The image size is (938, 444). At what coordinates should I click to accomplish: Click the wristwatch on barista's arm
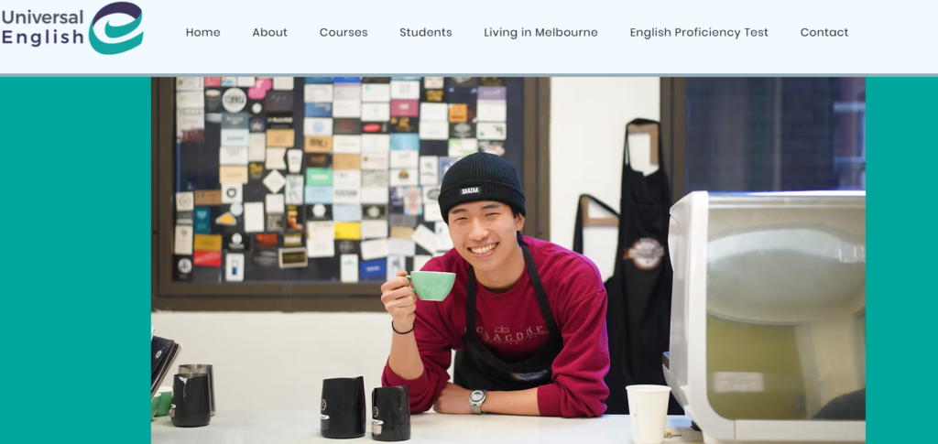[477, 401]
